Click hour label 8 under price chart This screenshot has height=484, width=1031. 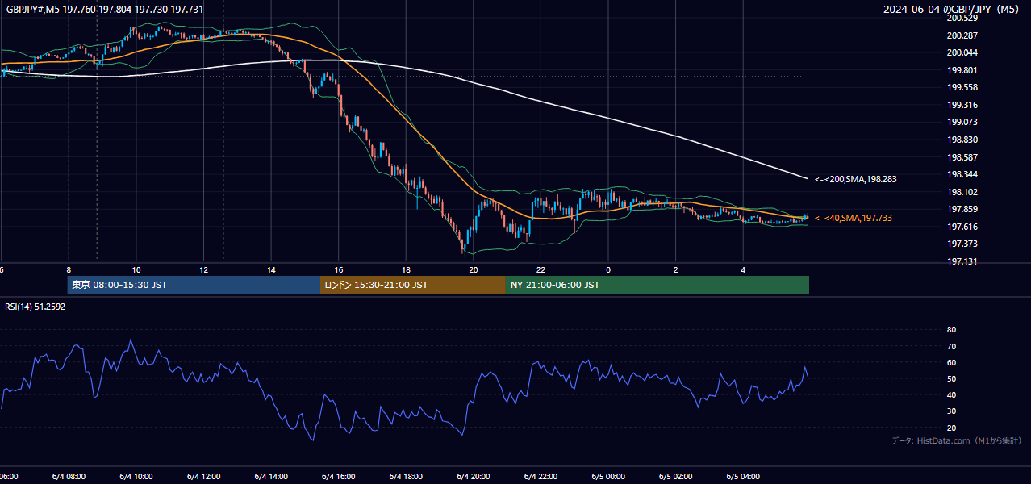click(x=69, y=269)
